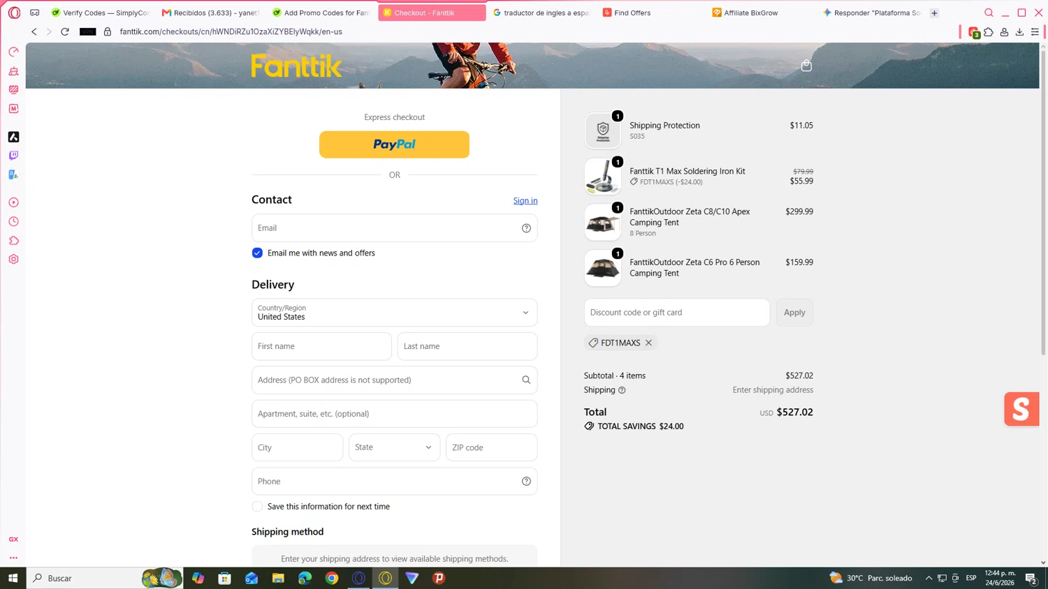Open the shopping bag cart icon
This screenshot has width=1048, height=589.
pos(806,65)
